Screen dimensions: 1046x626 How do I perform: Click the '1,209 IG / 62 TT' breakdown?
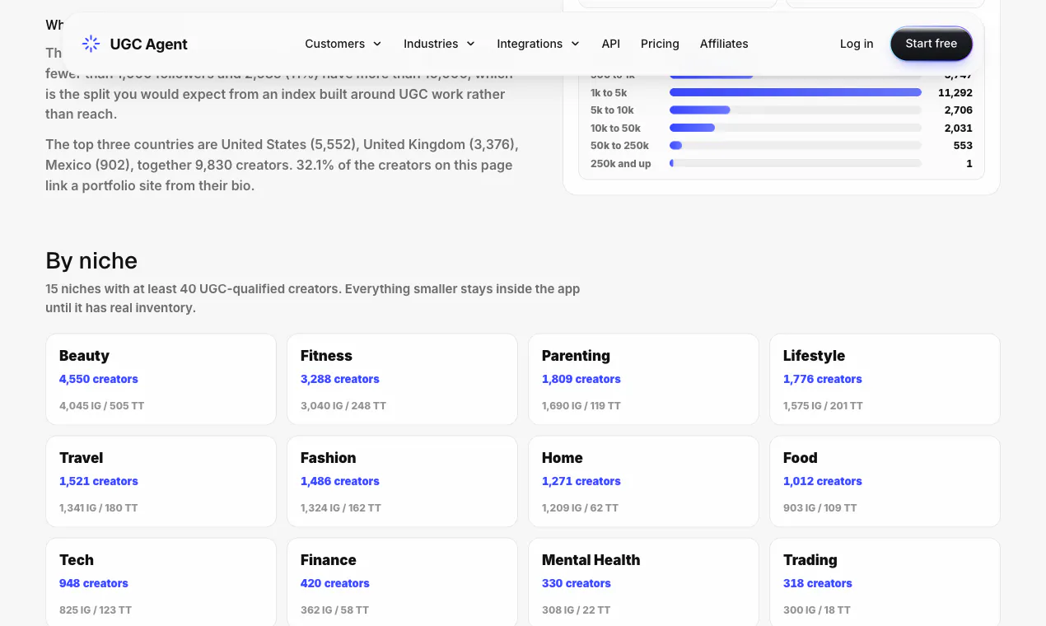pyautogui.click(x=580, y=508)
